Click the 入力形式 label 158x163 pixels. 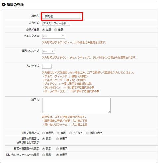pyautogui.click(x=34, y=23)
